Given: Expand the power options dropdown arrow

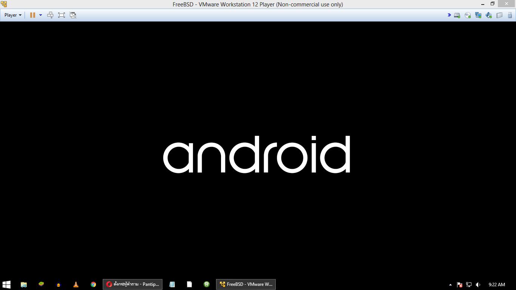Looking at the screenshot, I should [x=40, y=15].
